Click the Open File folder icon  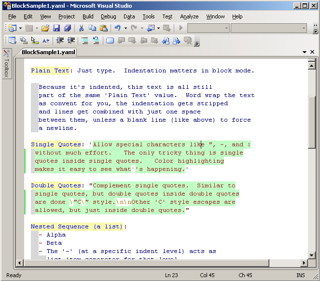point(45,28)
